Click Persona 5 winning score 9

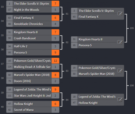(55, 53)
